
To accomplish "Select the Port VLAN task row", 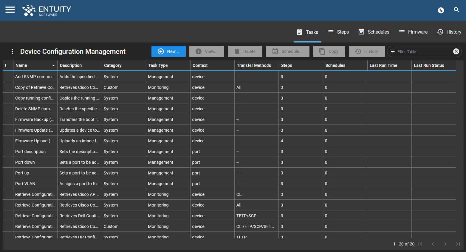I will click(229, 184).
